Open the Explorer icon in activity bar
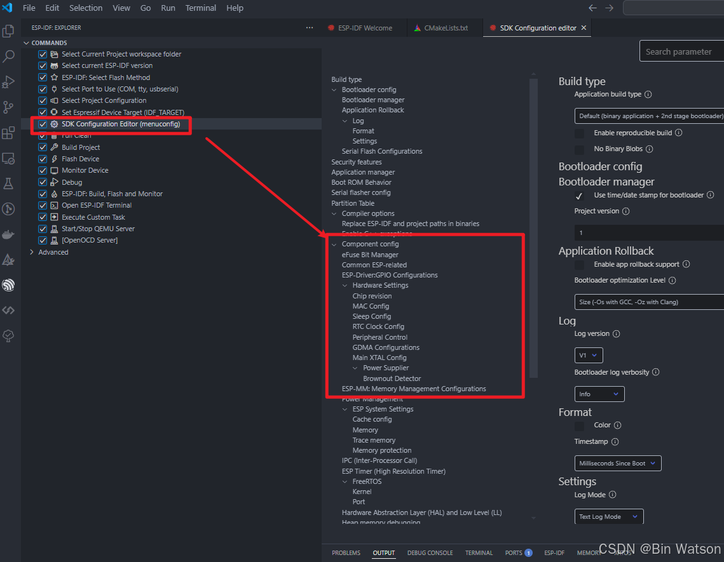The width and height of the screenshot is (724, 562). (8, 31)
